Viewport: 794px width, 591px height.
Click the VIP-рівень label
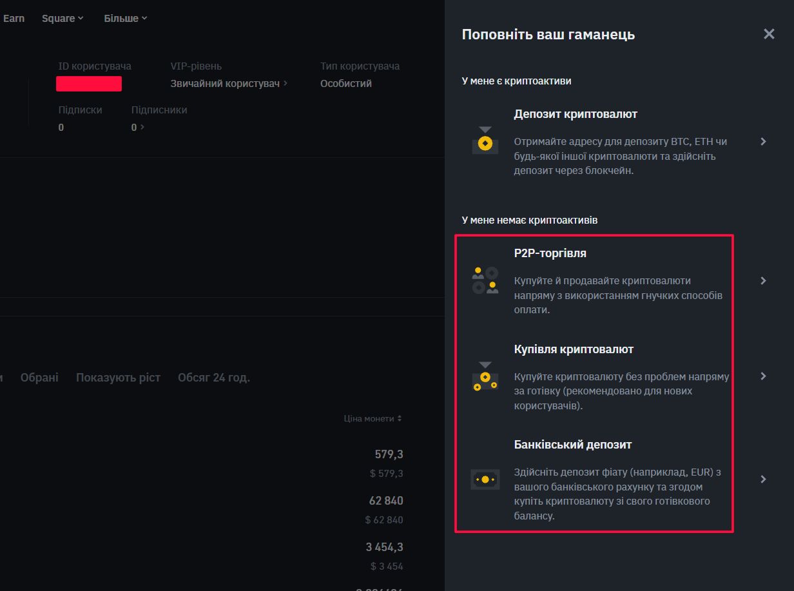(196, 66)
